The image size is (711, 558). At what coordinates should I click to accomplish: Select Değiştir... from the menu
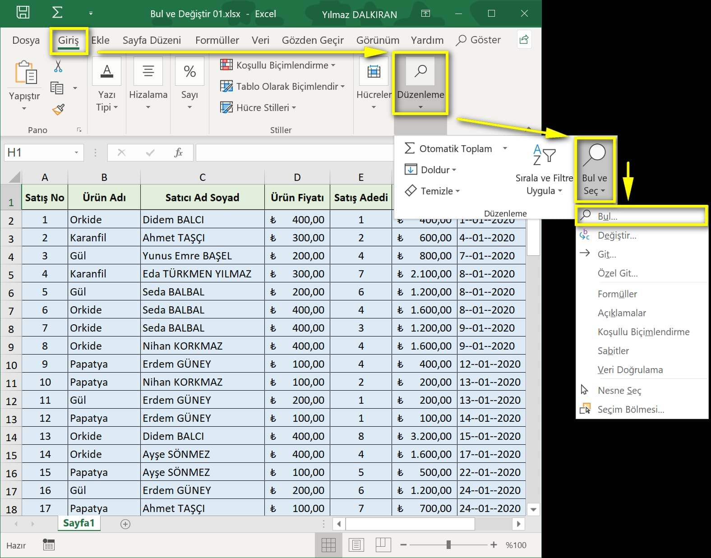pos(642,235)
